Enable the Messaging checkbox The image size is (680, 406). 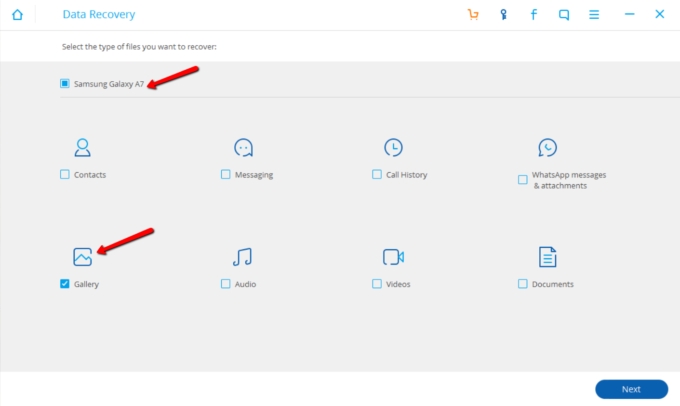[x=226, y=175]
